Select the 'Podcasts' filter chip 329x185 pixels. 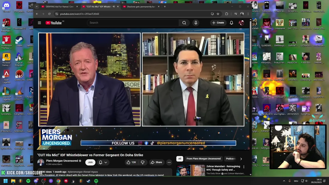coord(231,159)
